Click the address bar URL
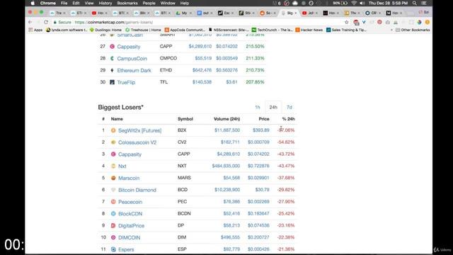Viewport: 453px width, 255px height. 114,22
